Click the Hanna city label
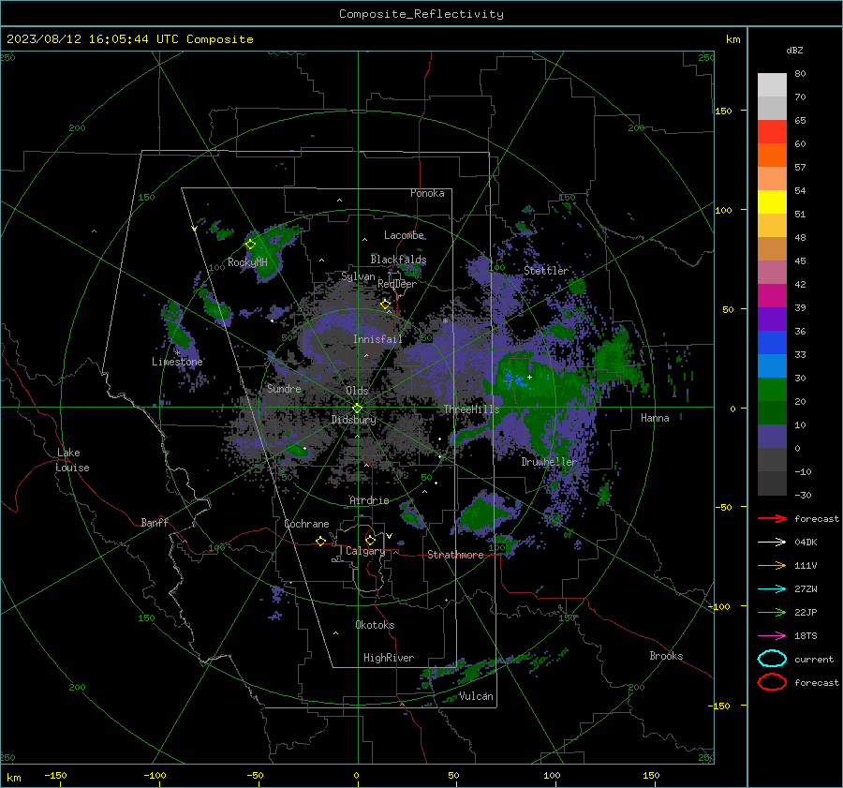The image size is (843, 788). click(655, 418)
